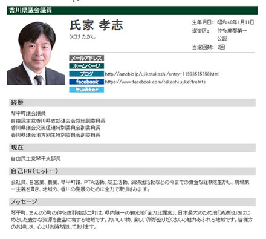Open the twitter badge icon

[86, 90]
